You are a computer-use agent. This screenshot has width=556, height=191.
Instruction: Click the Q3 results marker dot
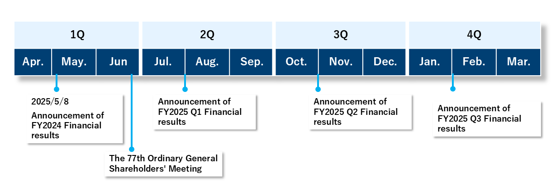(453, 89)
